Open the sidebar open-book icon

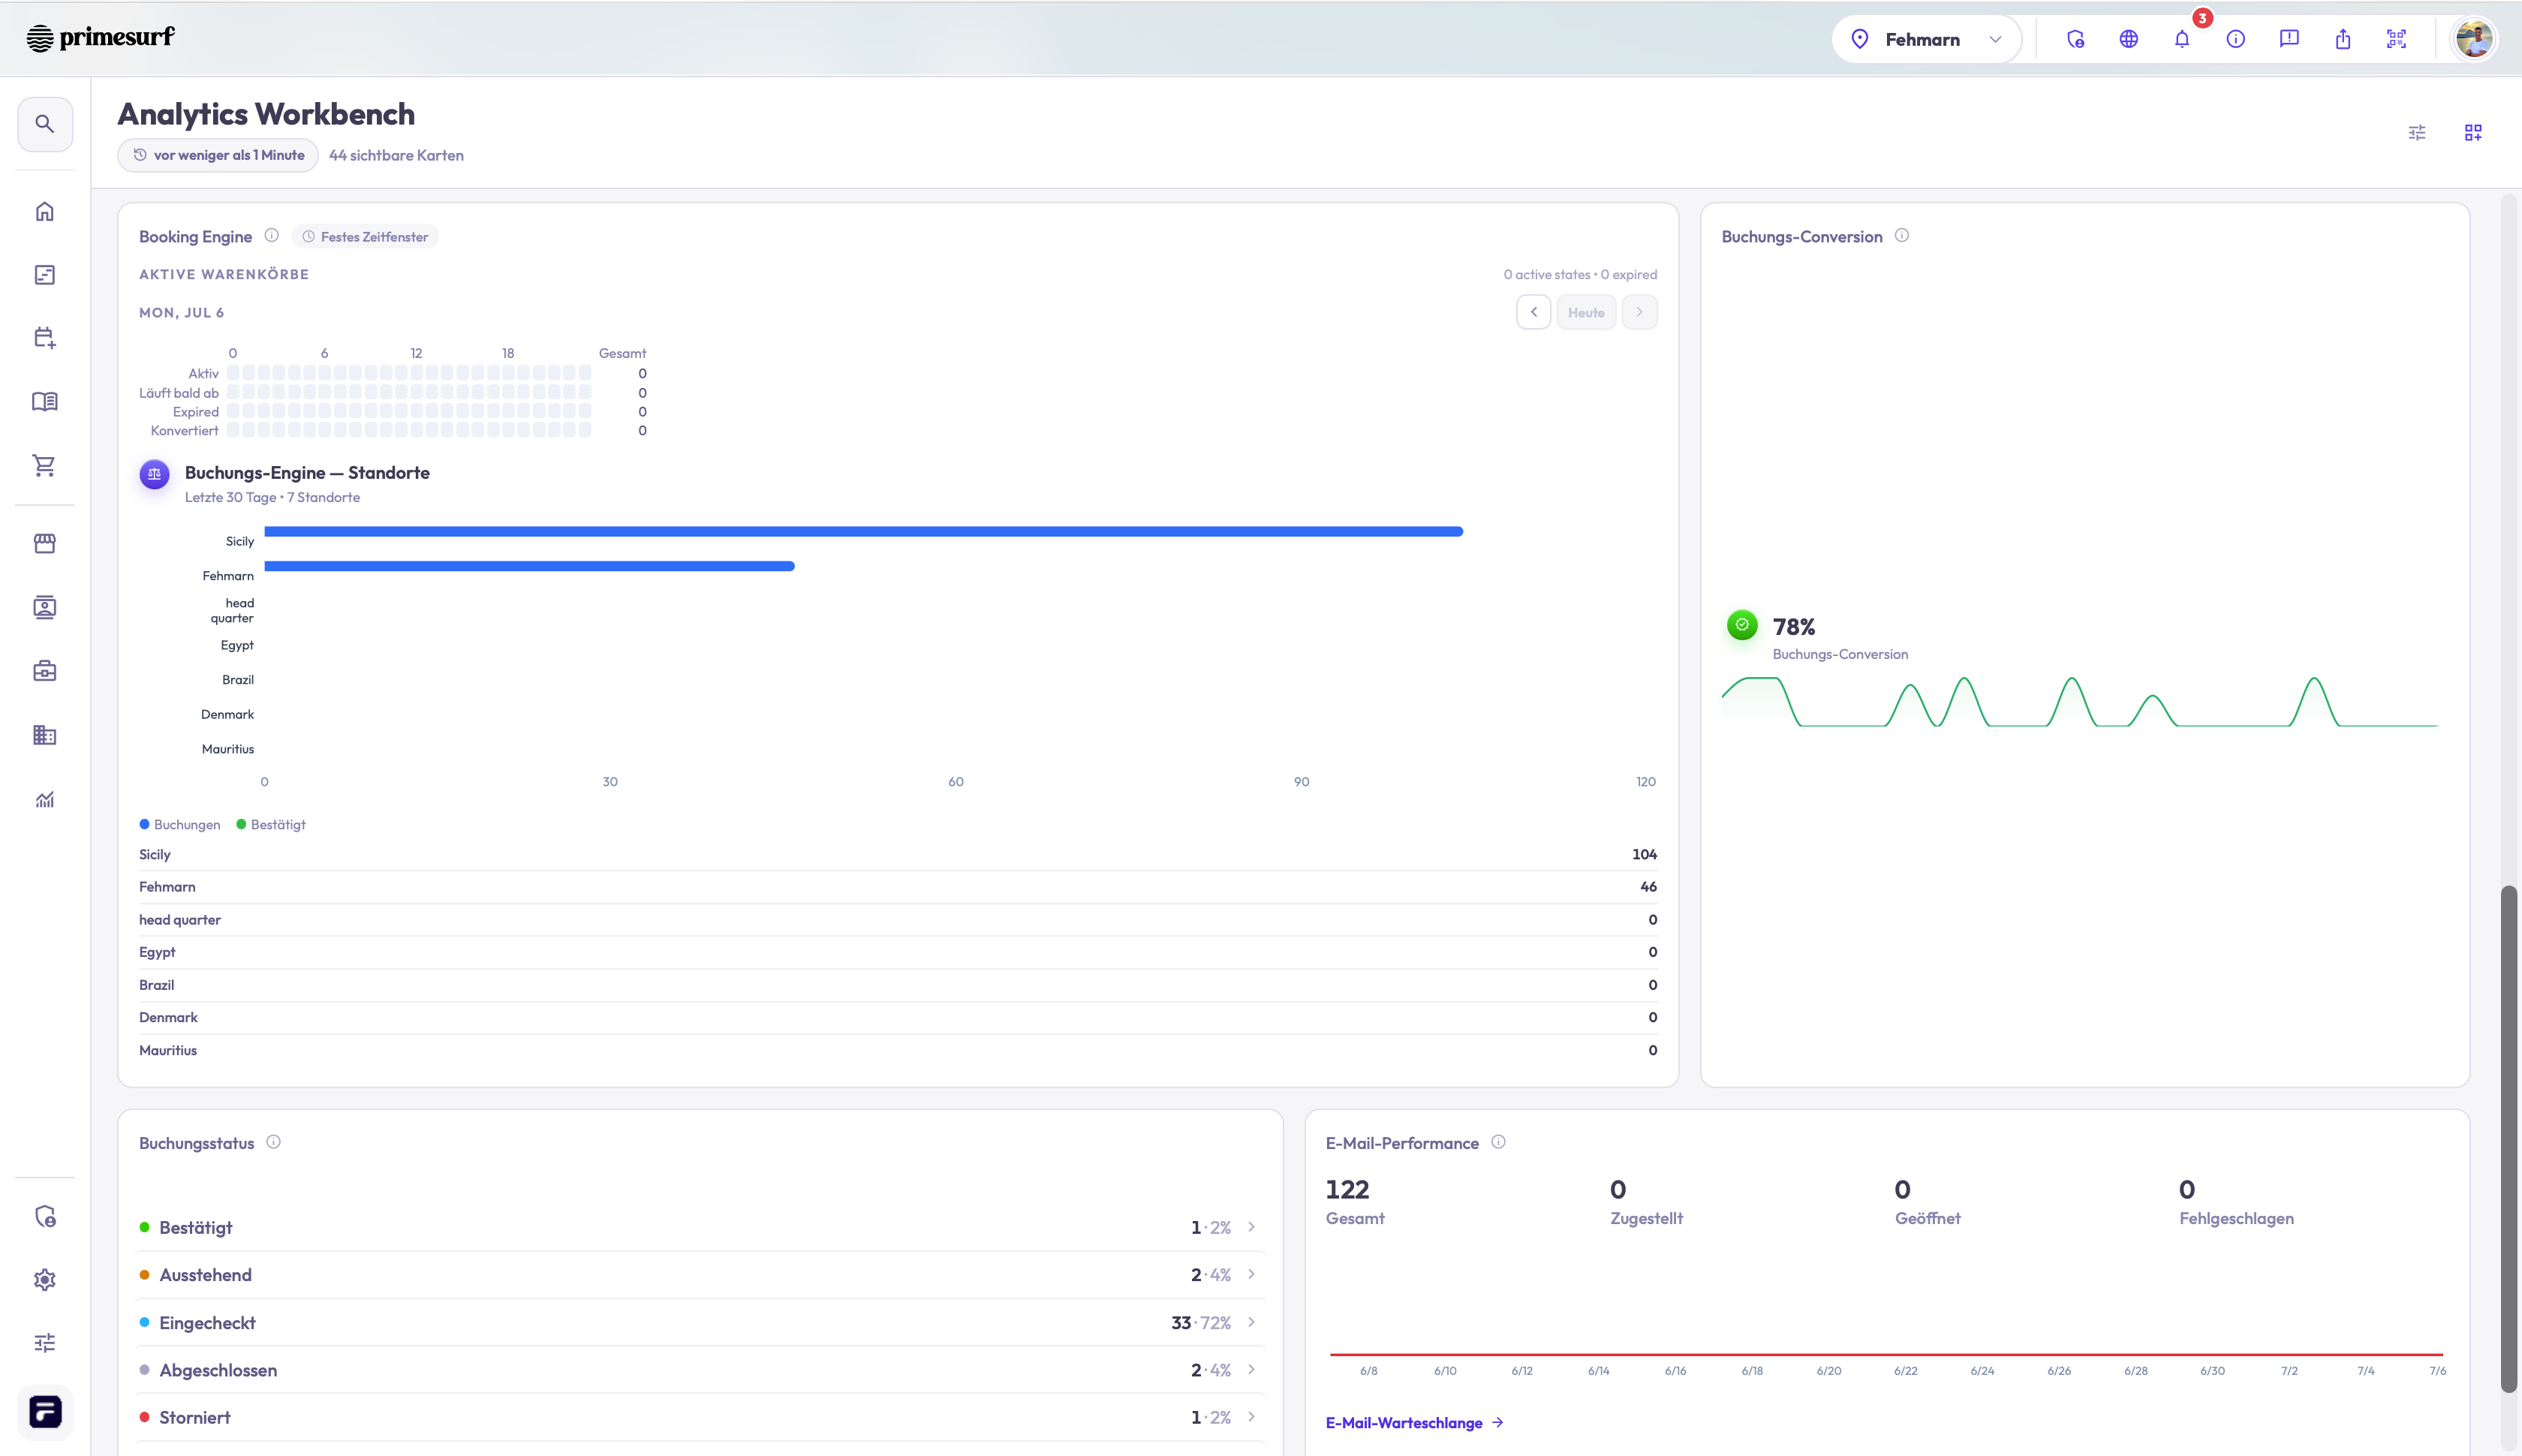pos(45,402)
